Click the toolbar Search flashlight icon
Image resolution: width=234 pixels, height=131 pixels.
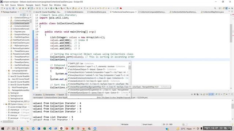coord(79,8)
